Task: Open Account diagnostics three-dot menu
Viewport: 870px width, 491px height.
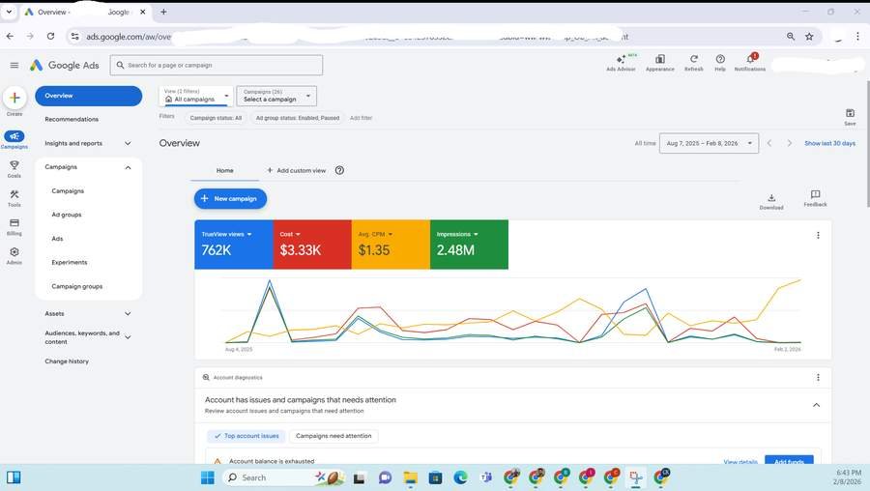Action: tap(818, 377)
